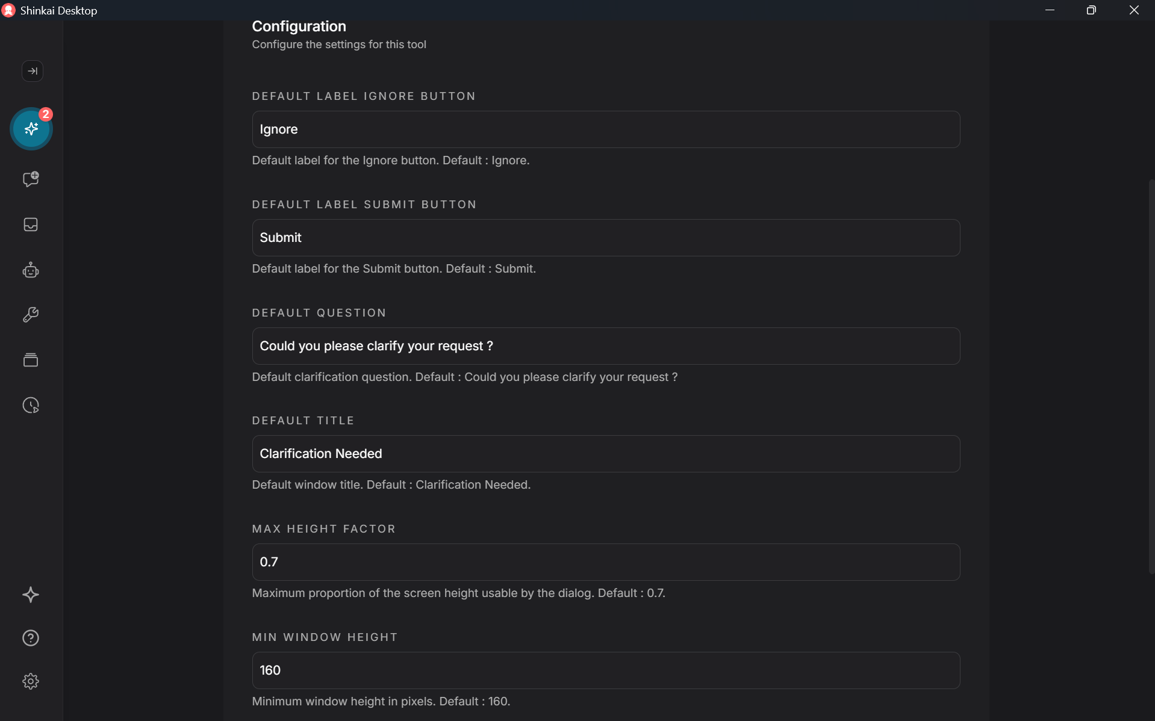Open AI chats via the sparkle icon with badge
The image size is (1155, 721).
pyautogui.click(x=31, y=129)
